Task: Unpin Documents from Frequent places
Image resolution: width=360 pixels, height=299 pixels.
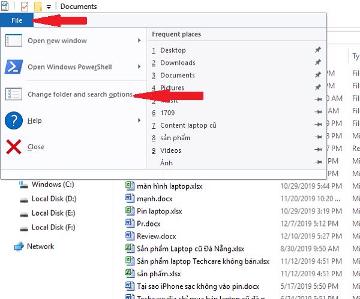Action: 318,75
